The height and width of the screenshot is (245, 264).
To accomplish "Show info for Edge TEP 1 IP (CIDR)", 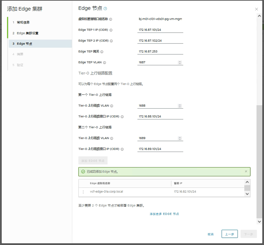I will point(111,30).
